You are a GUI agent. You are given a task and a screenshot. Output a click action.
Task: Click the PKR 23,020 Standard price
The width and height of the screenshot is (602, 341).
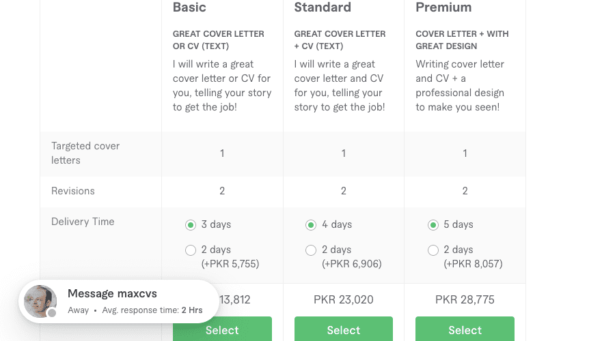344,299
